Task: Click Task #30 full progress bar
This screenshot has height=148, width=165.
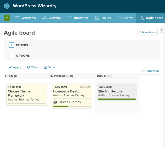Action: [x=117, y=99]
